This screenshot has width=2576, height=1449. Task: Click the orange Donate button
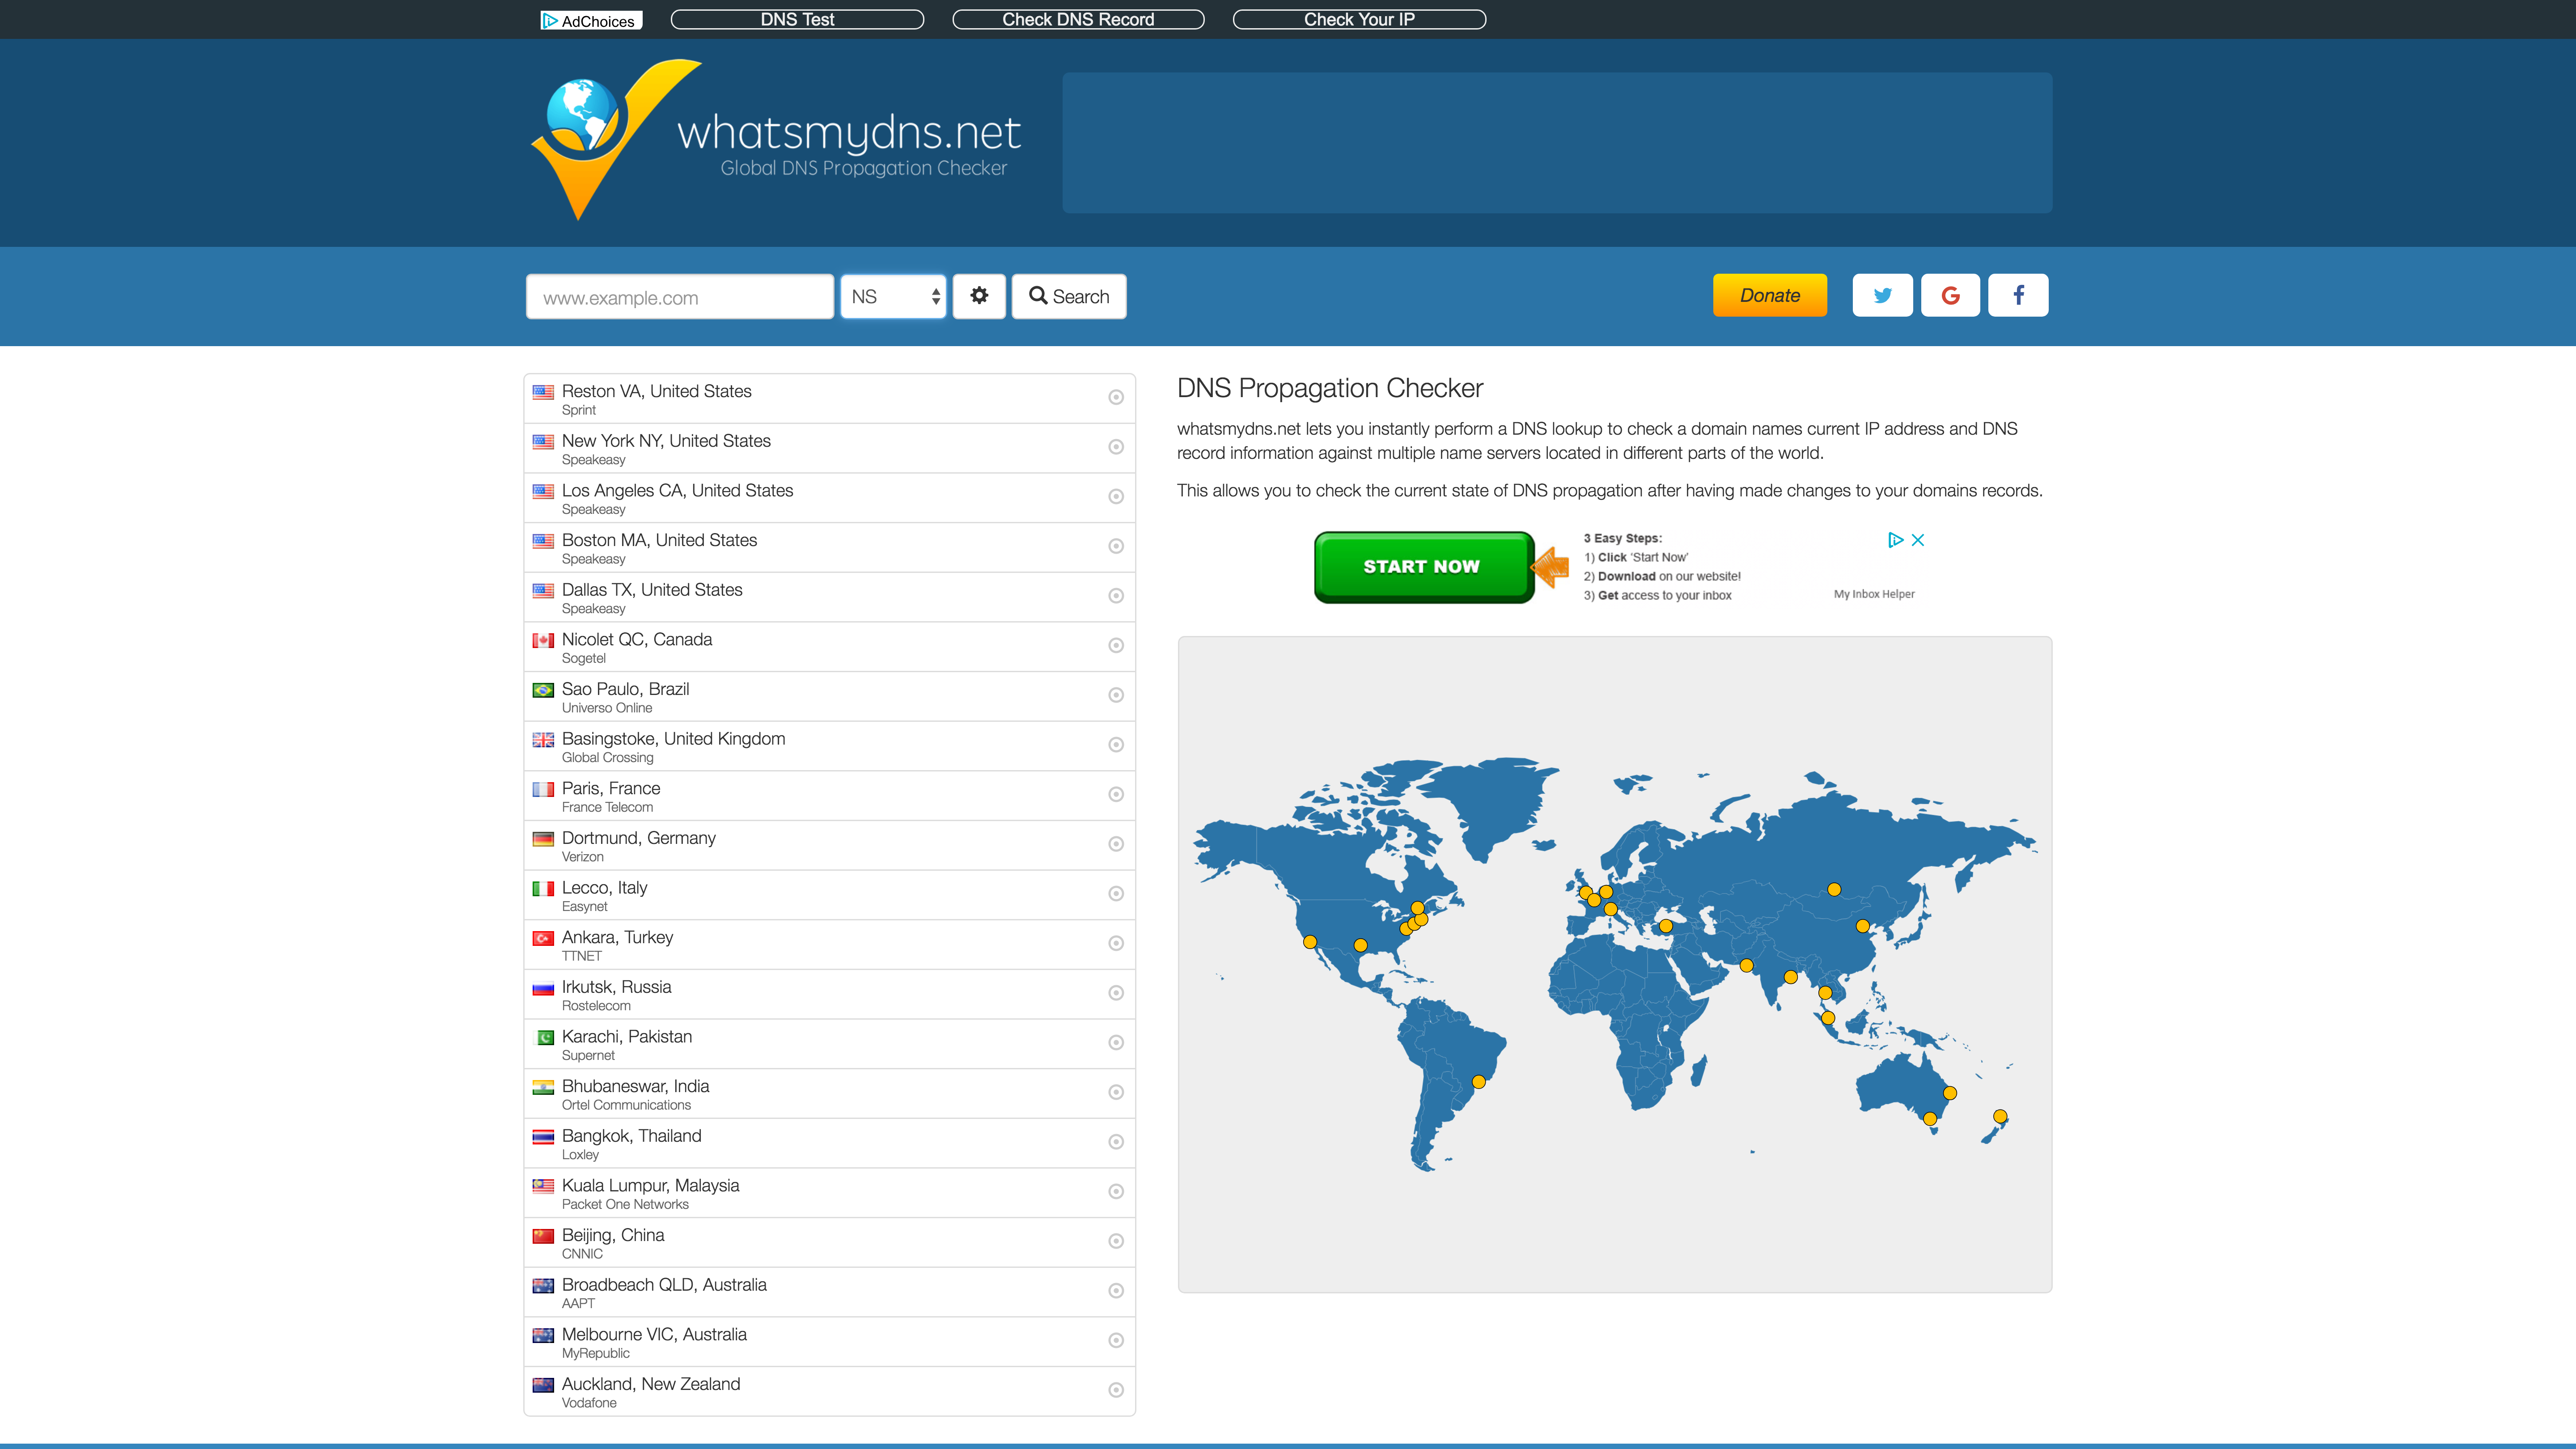pos(1769,296)
